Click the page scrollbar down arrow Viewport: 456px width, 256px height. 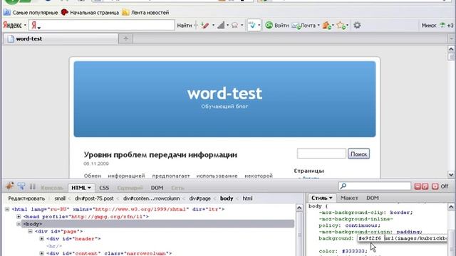point(451,174)
